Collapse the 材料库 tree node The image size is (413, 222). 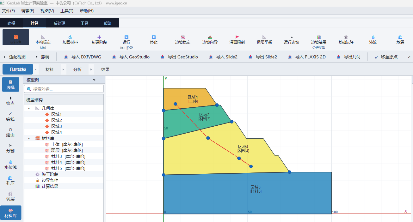click(29, 138)
